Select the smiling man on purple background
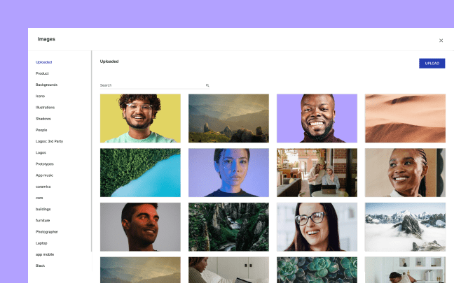Screen dimensions: 454x283 point(317,118)
